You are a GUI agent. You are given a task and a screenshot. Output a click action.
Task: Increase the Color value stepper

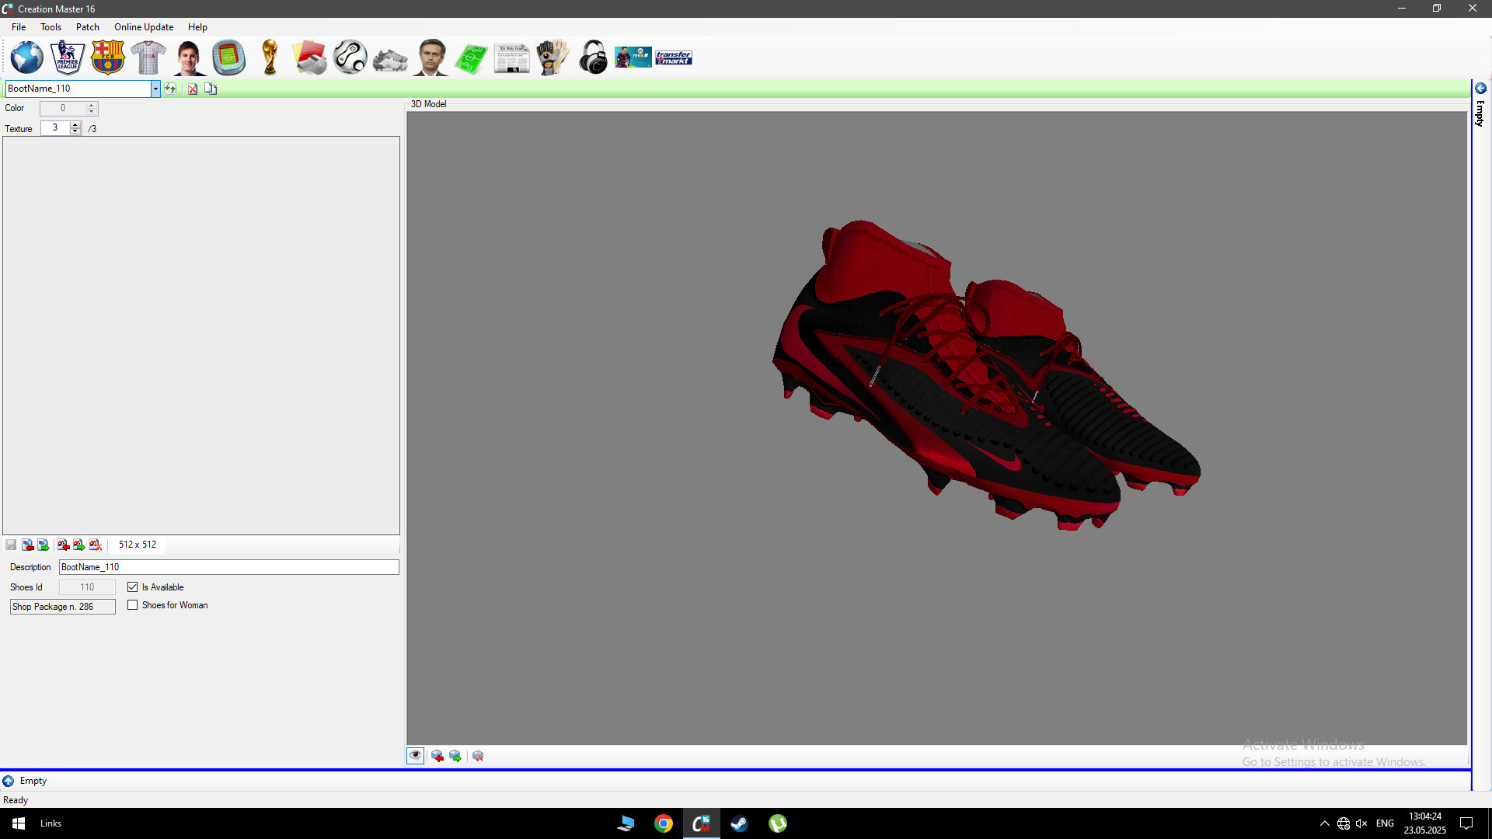click(x=92, y=105)
